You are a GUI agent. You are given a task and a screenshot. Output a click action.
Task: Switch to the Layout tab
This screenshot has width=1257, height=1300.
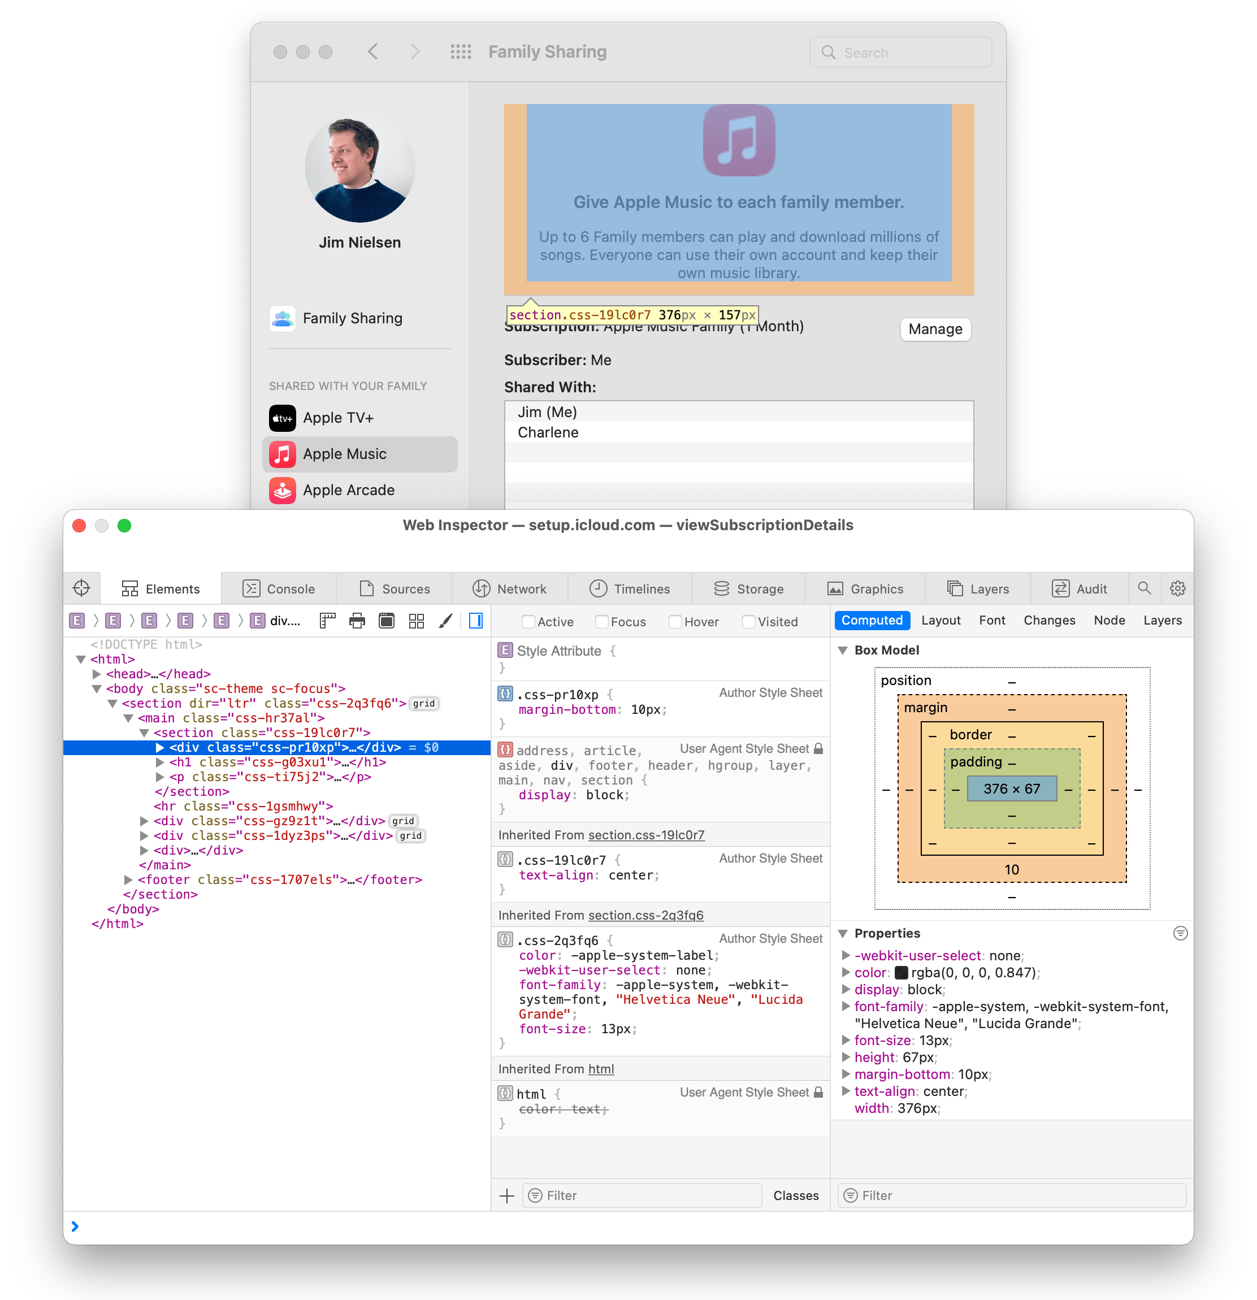click(940, 620)
